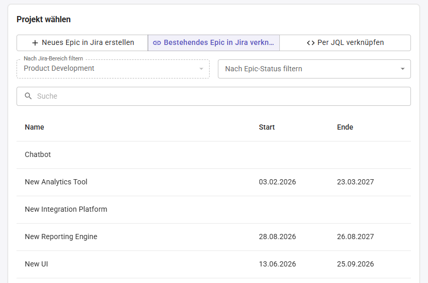The height and width of the screenshot is (283, 428).
Task: Click the plus icon for new epic
Action: pos(35,43)
